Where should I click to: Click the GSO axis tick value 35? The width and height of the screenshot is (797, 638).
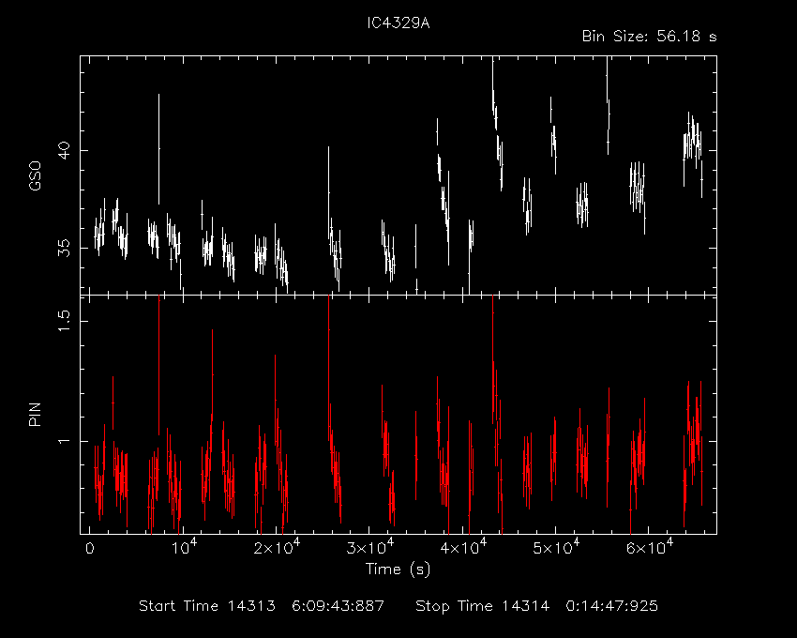[x=64, y=249]
